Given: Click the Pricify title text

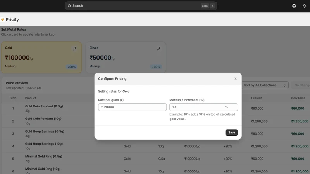Looking at the screenshot, I should click(12, 20).
